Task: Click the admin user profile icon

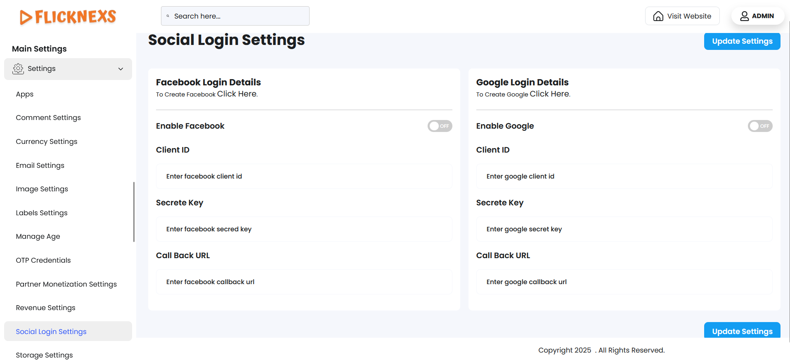Action: click(744, 16)
